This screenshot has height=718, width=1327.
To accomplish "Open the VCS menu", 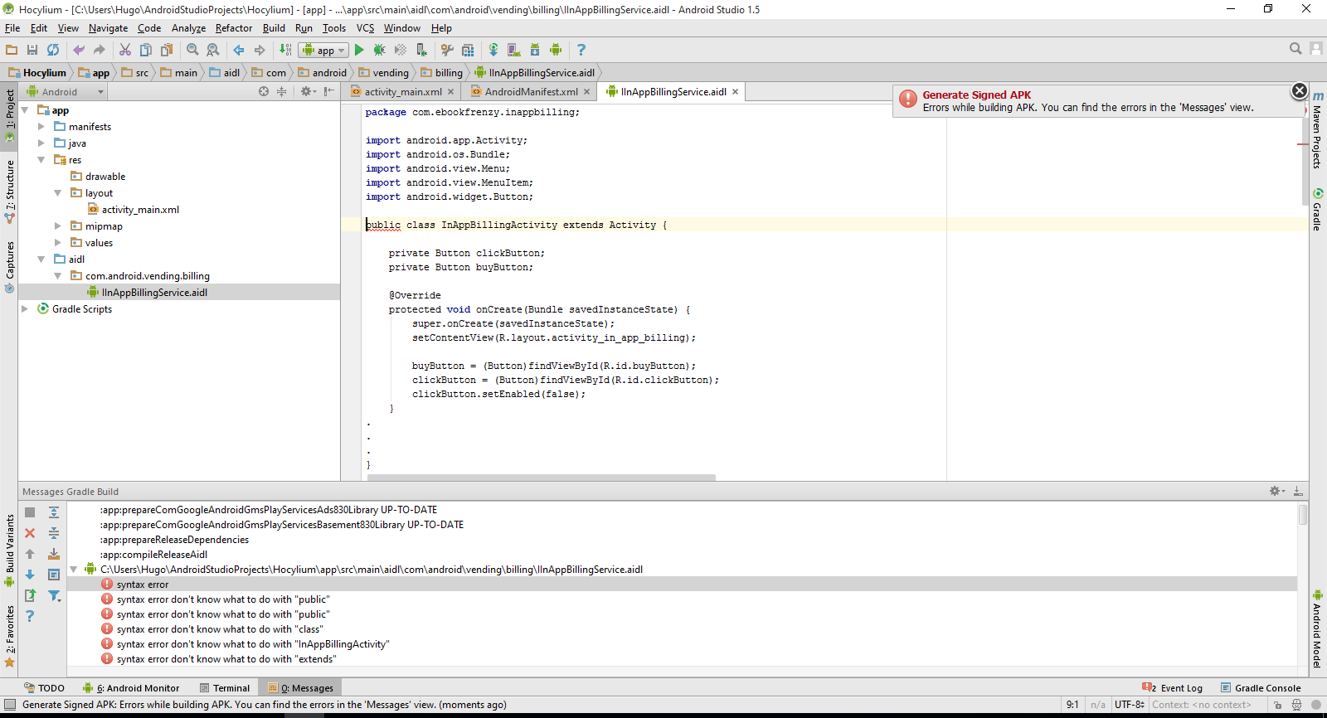I will [365, 28].
